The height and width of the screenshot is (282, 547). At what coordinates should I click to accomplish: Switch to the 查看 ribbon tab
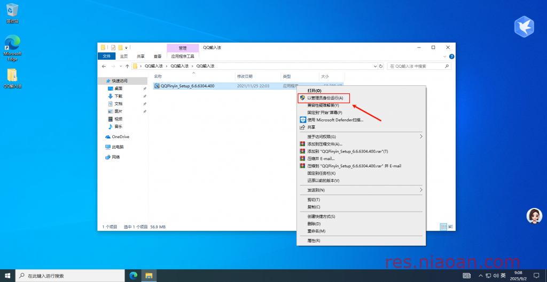158,57
